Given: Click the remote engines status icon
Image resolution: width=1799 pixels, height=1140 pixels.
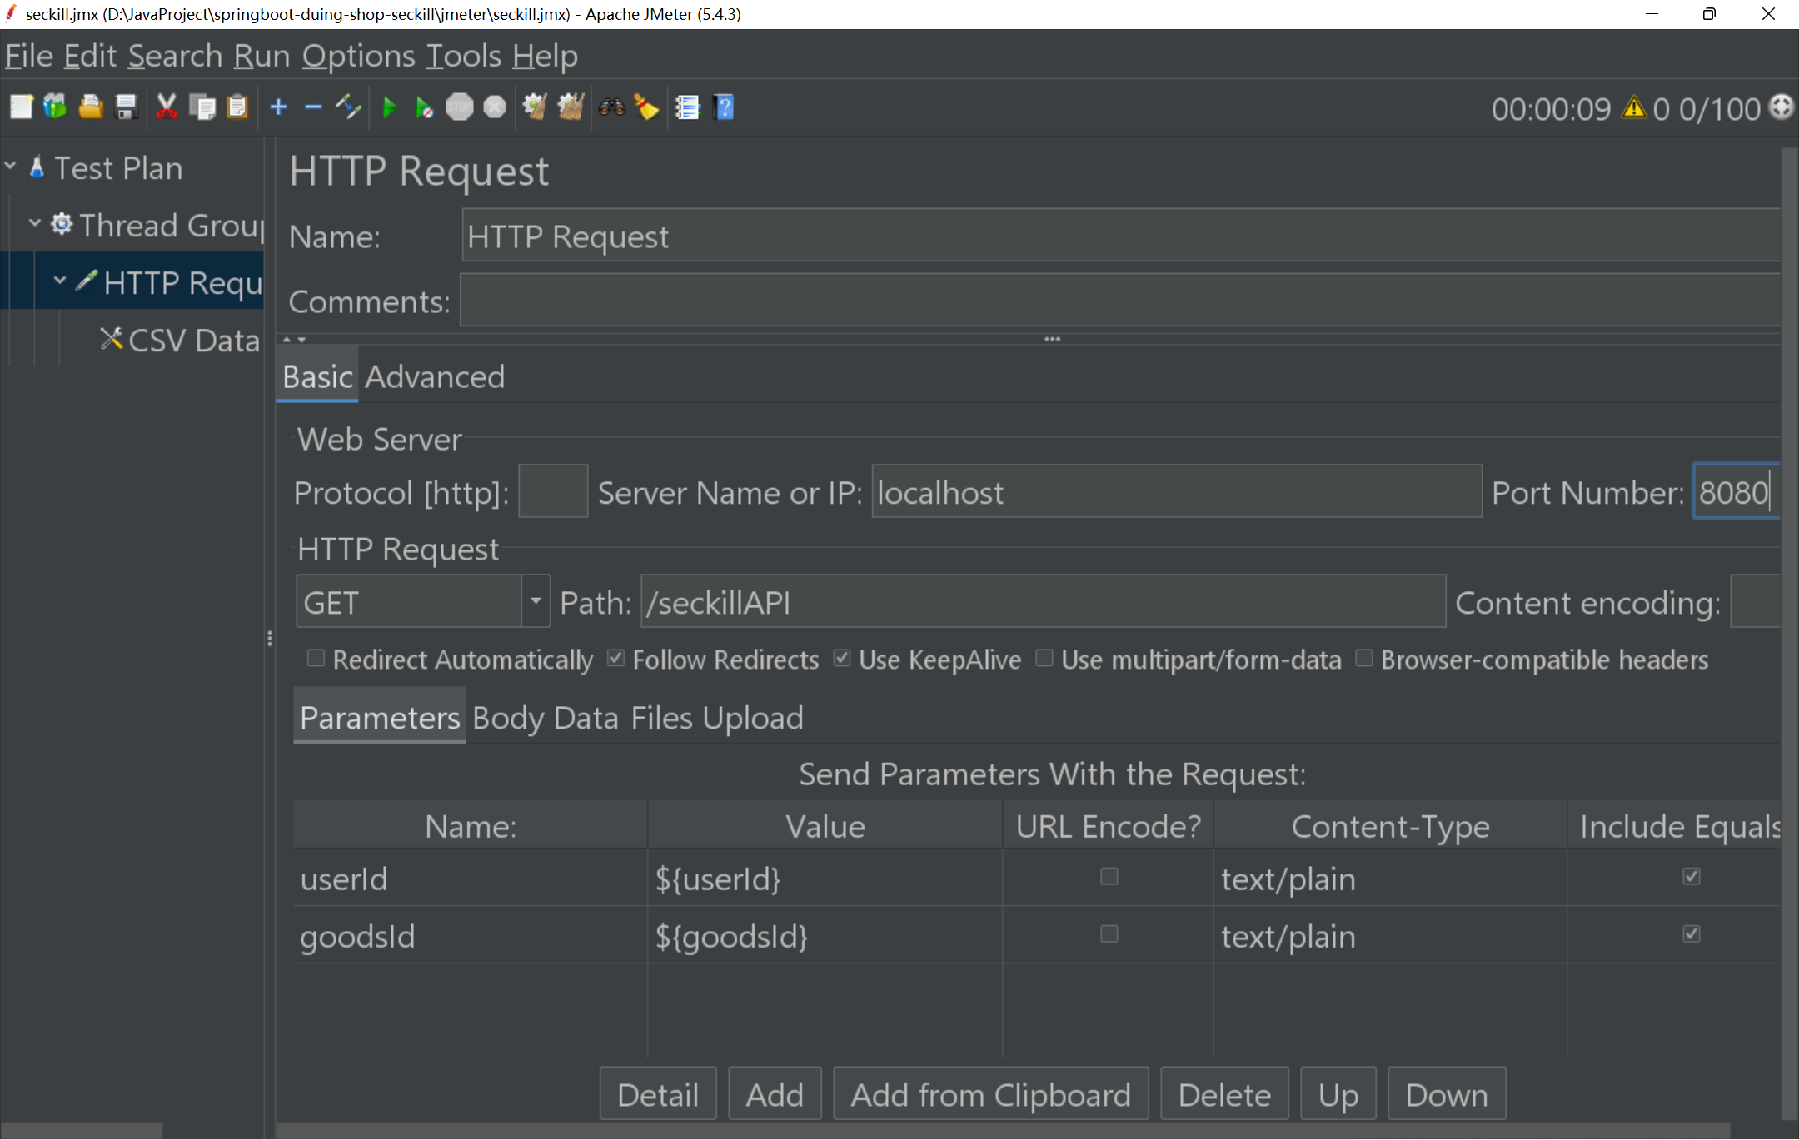Looking at the screenshot, I should coord(1781,107).
